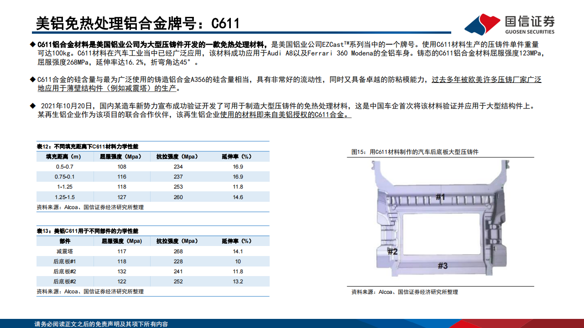This screenshot has height=328, width=584.
Task: Click the GUOSEN SECURITIES English caption
Action: (x=530, y=32)
